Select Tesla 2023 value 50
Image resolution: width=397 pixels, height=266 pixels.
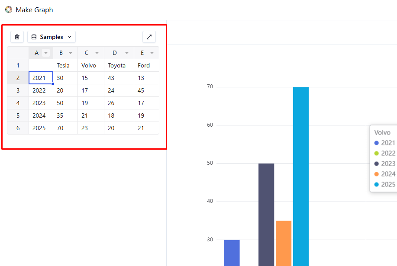65,103
